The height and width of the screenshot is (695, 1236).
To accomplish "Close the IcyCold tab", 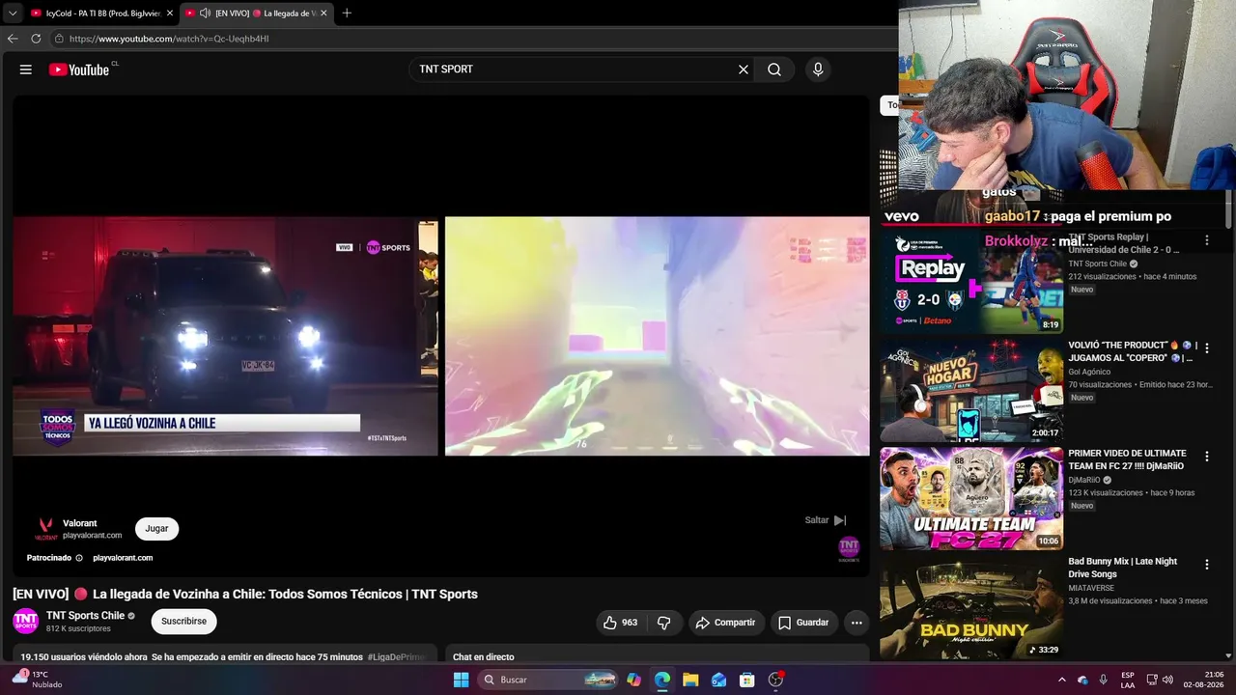I will pyautogui.click(x=170, y=14).
